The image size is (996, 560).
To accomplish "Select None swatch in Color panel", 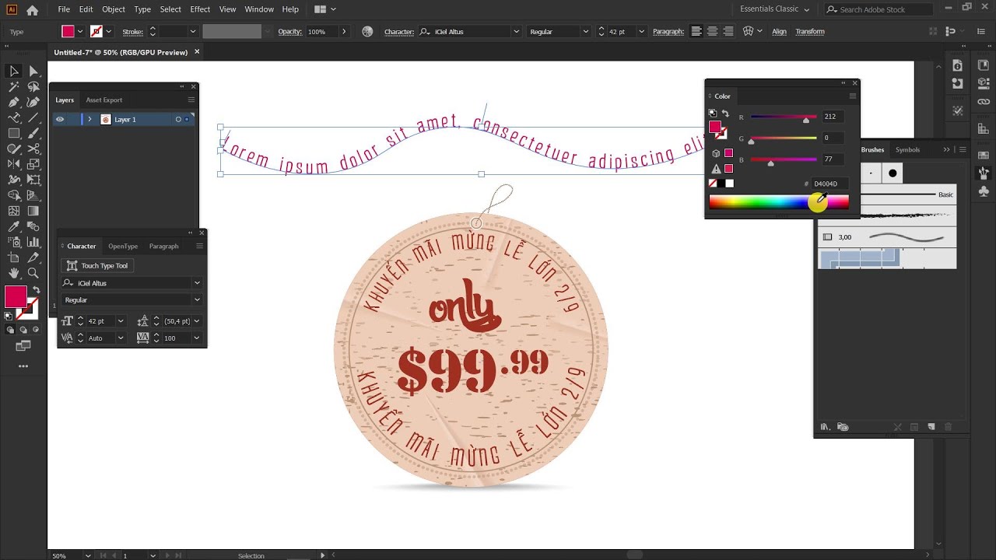I will (x=712, y=184).
